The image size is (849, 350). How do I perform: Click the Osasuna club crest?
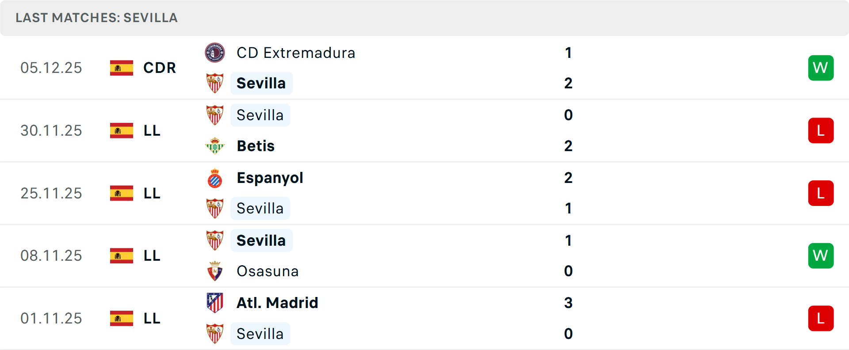215,271
